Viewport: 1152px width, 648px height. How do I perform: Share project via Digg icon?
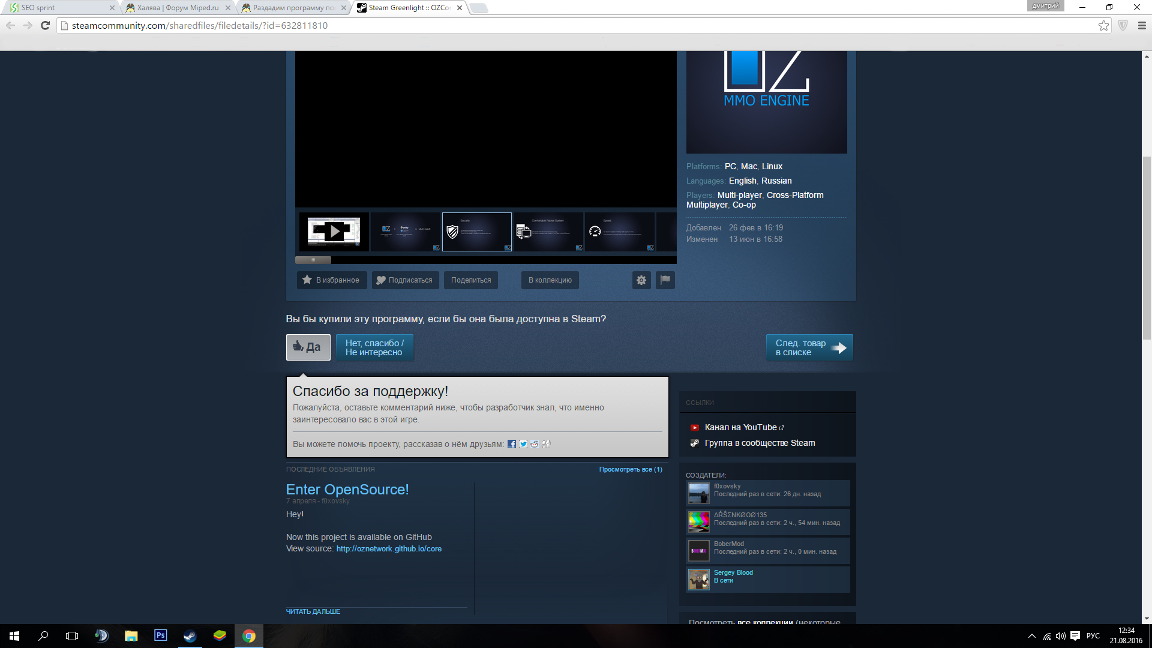coord(546,444)
